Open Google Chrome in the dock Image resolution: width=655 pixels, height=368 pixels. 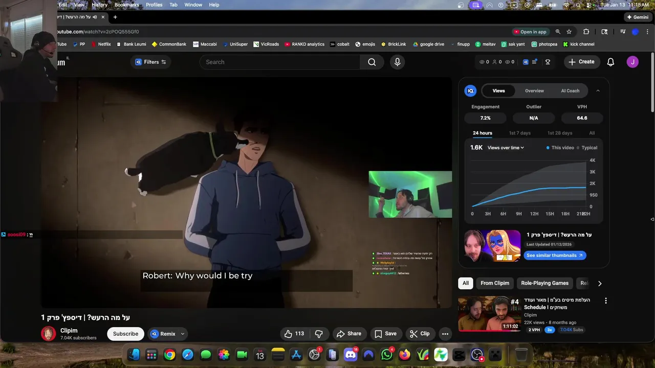[x=169, y=355]
